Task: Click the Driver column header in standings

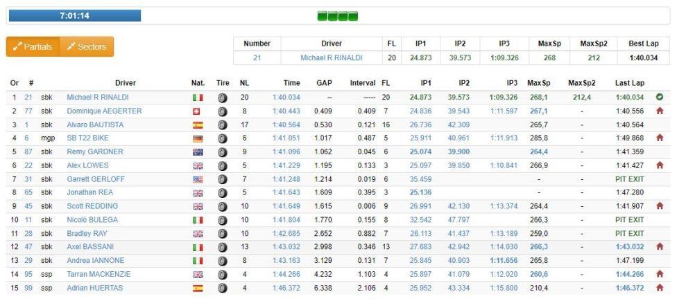Action: coord(126,83)
